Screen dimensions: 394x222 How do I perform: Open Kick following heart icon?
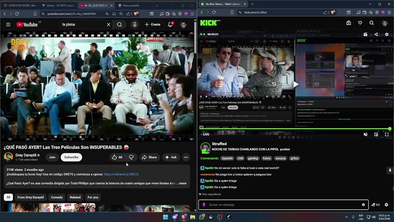[x=360, y=23]
